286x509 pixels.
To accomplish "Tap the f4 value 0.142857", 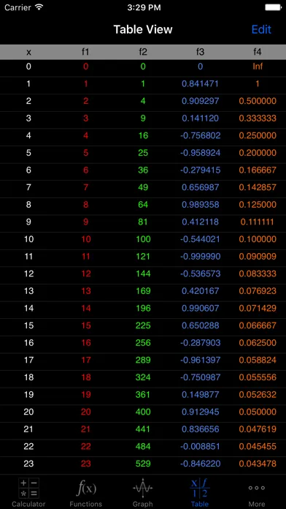I will click(258, 187).
